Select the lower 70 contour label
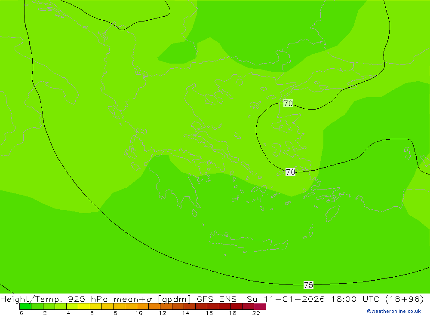Screen dimensions: 430x315 (290, 172)
